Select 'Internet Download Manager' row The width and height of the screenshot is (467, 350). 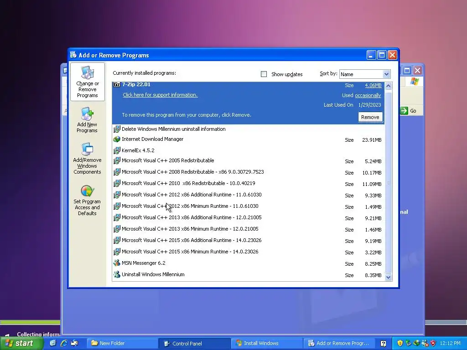coord(249,139)
